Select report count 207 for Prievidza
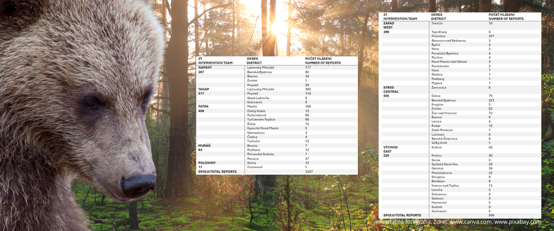The width and height of the screenshot is (554, 231). click(x=491, y=36)
